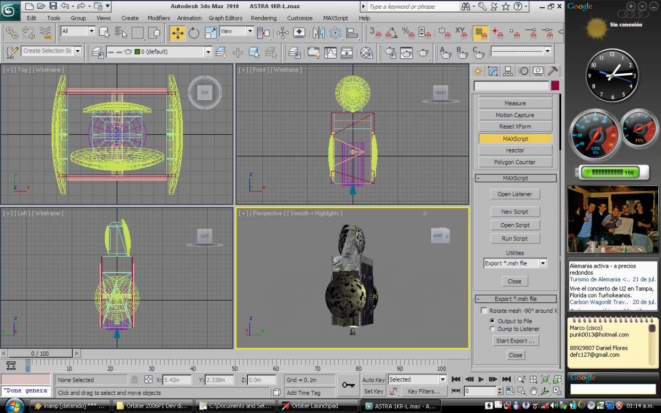The width and height of the screenshot is (661, 413).
Task: Toggle 3D Snaps icon
Action: click(376, 33)
